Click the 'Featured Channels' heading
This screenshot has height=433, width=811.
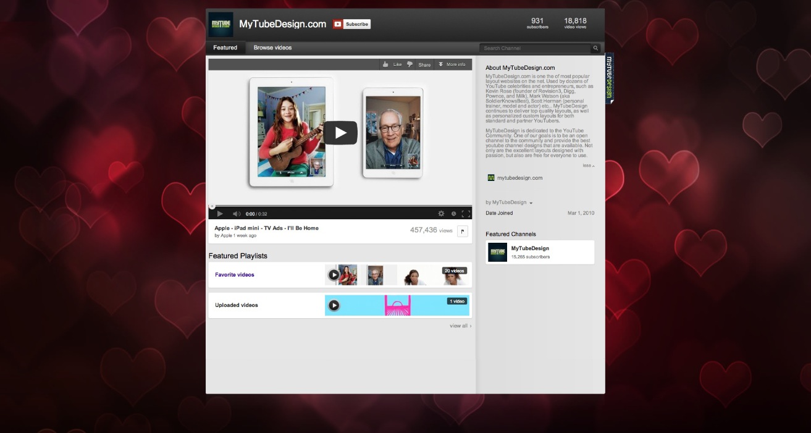[511, 234]
